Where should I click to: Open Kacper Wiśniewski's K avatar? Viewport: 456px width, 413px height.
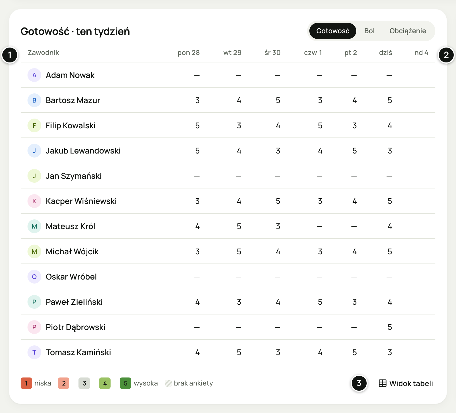click(34, 201)
